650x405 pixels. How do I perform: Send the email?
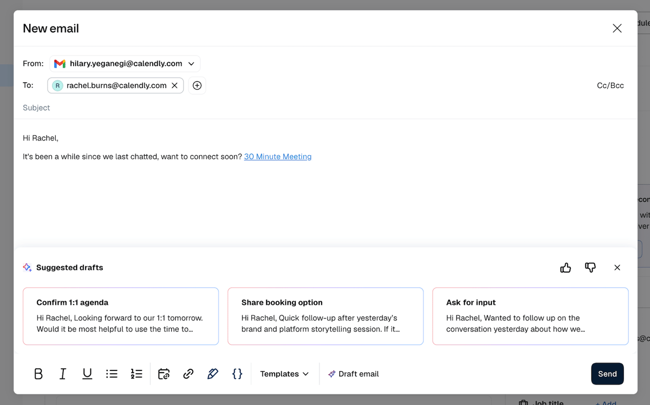pos(607,374)
